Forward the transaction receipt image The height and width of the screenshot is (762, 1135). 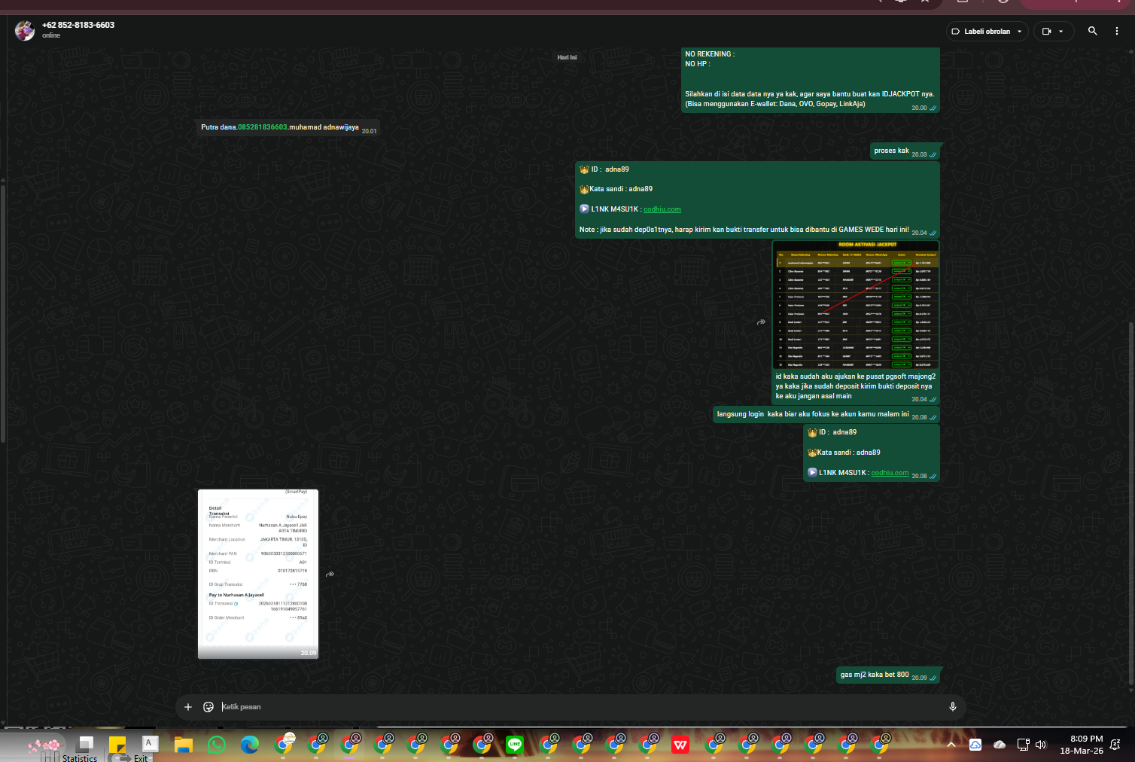click(x=330, y=574)
